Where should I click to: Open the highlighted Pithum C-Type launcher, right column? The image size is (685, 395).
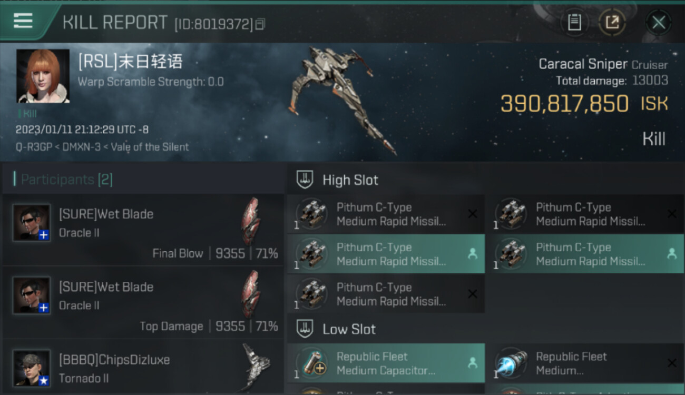585,254
